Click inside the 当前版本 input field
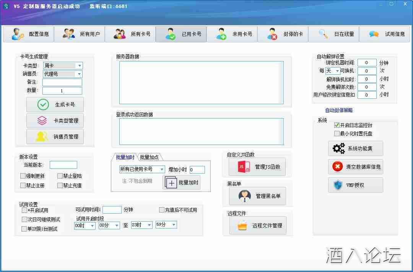The height and width of the screenshot is (272, 413). point(63,164)
